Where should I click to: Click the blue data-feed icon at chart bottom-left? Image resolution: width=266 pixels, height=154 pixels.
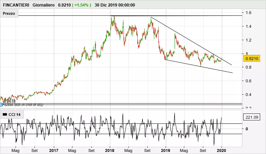pos(1,105)
